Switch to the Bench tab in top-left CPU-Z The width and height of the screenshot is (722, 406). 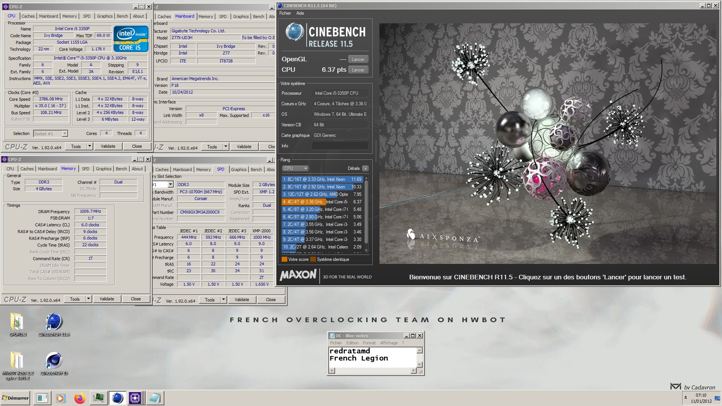pyautogui.click(x=122, y=16)
